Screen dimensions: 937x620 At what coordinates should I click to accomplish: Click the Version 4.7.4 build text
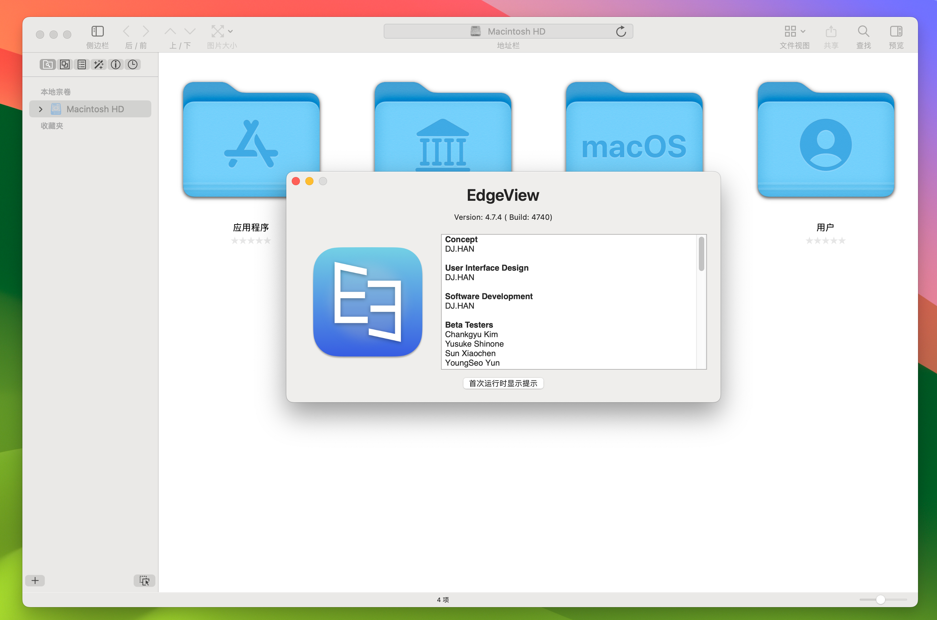(503, 217)
